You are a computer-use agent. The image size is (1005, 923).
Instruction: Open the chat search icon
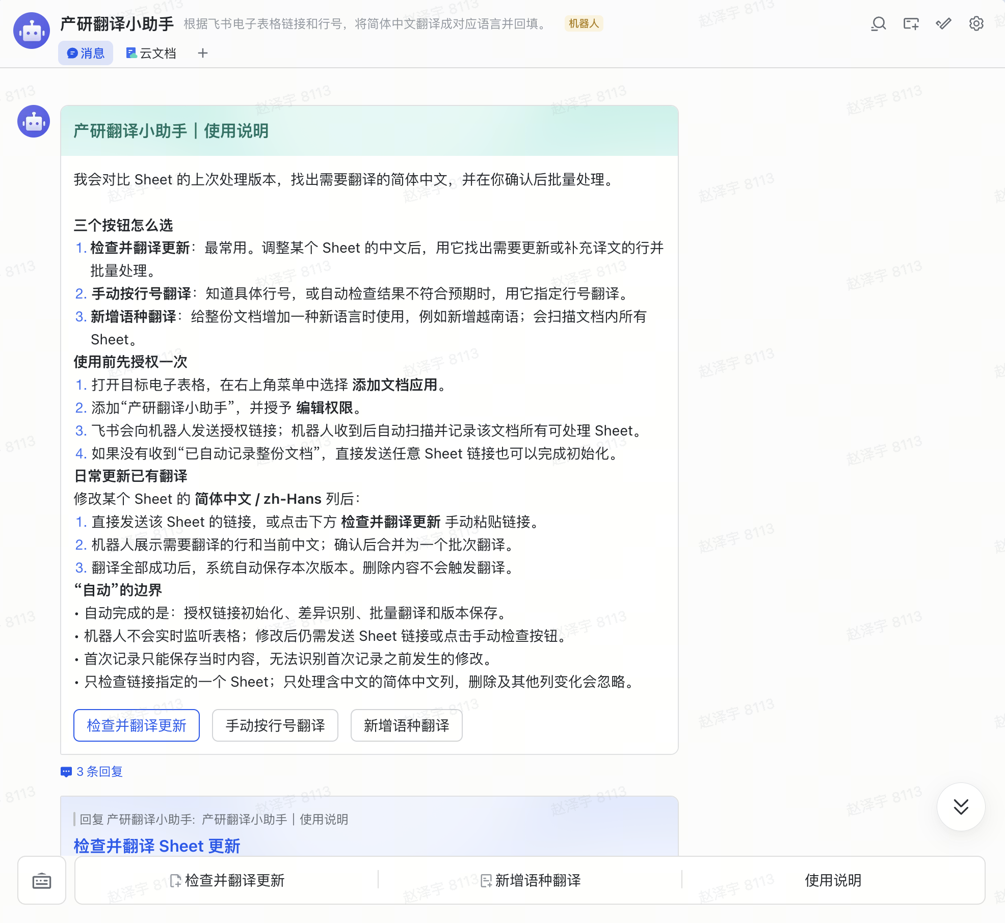point(878,24)
